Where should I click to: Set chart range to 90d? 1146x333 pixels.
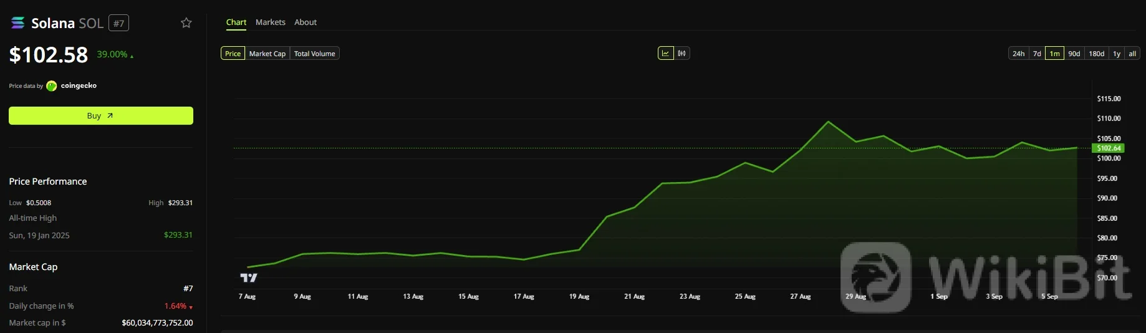coord(1074,54)
